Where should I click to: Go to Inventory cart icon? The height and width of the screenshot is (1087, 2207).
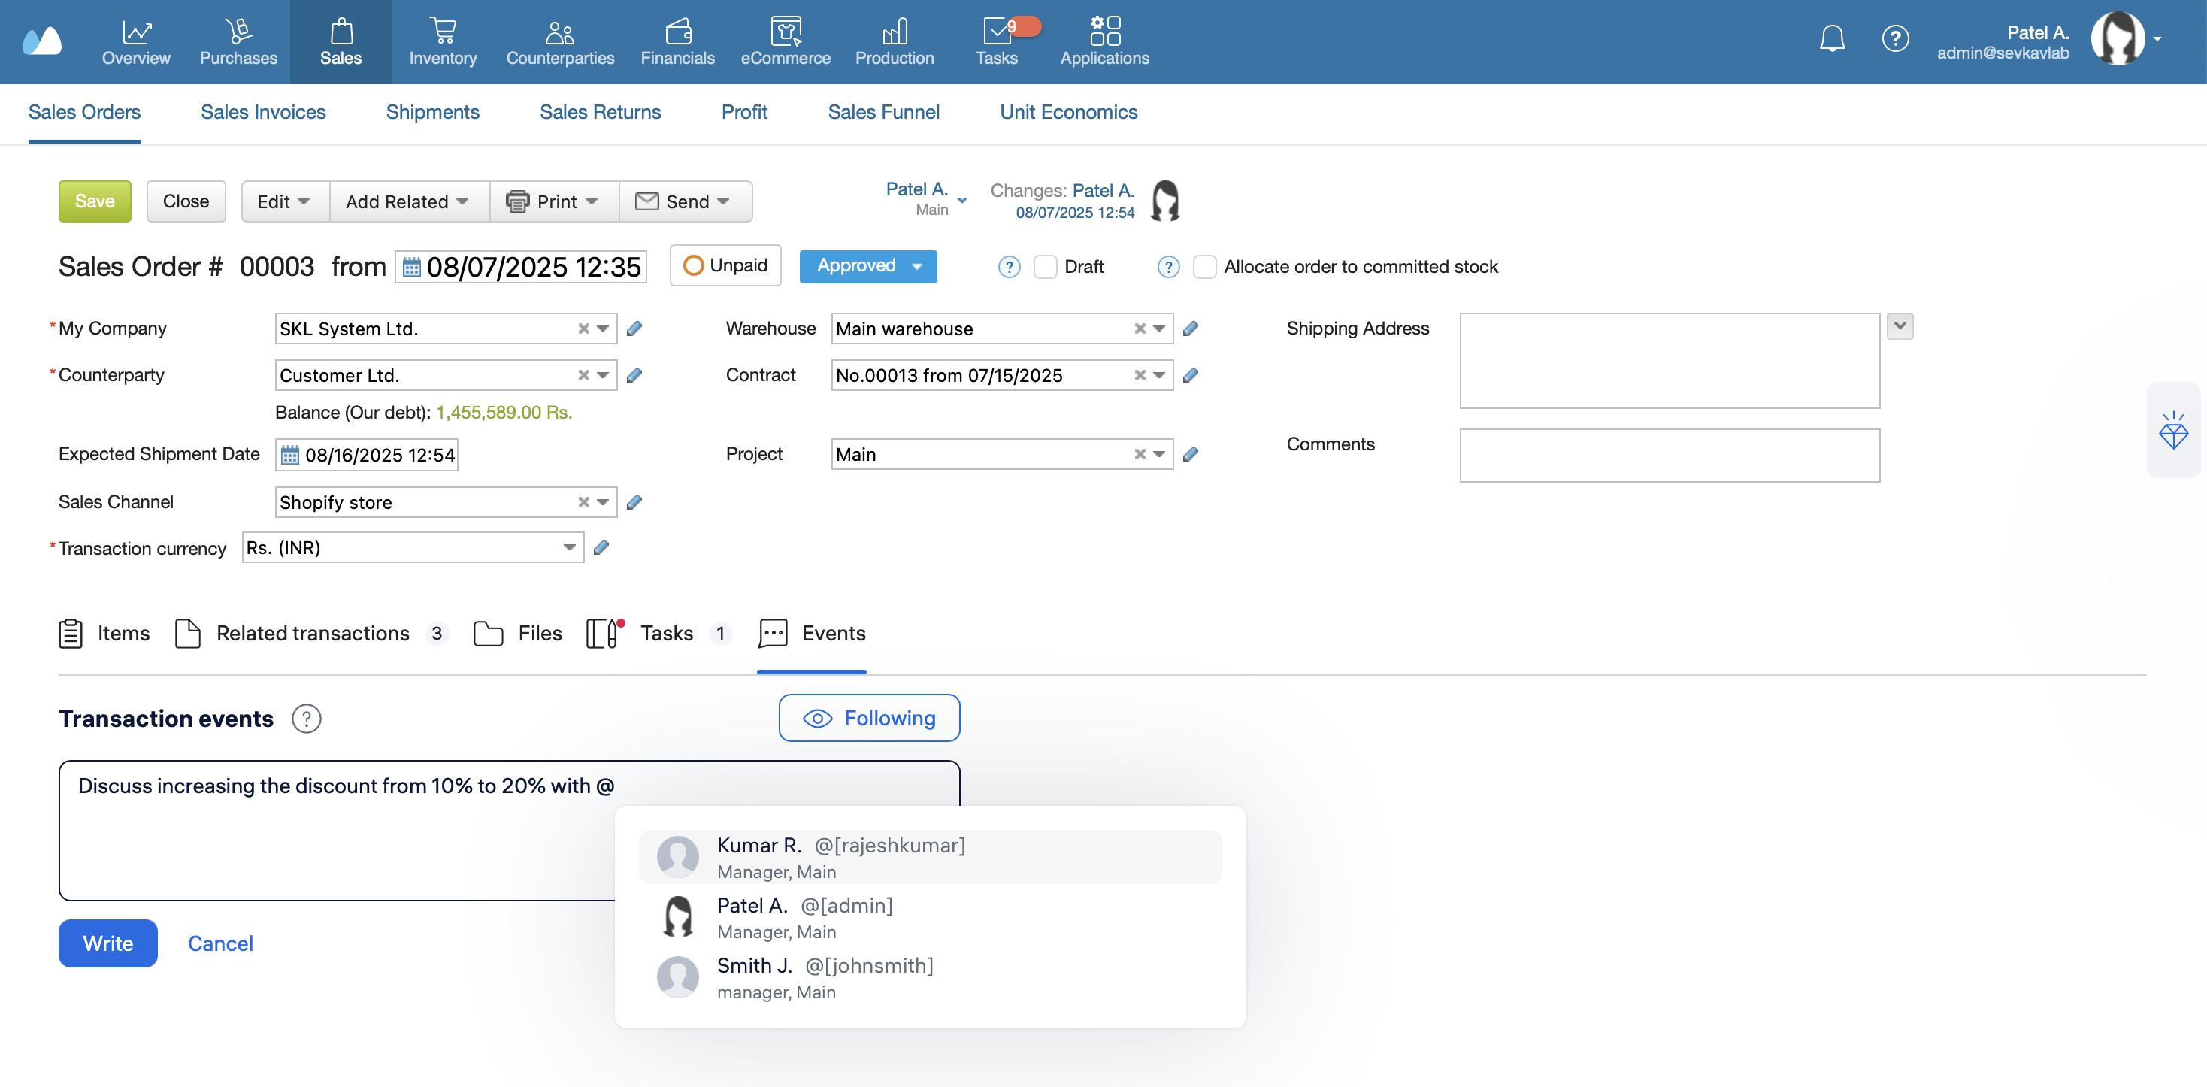(443, 32)
